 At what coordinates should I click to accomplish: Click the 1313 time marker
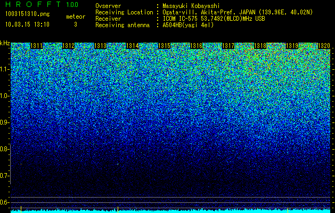101,46
